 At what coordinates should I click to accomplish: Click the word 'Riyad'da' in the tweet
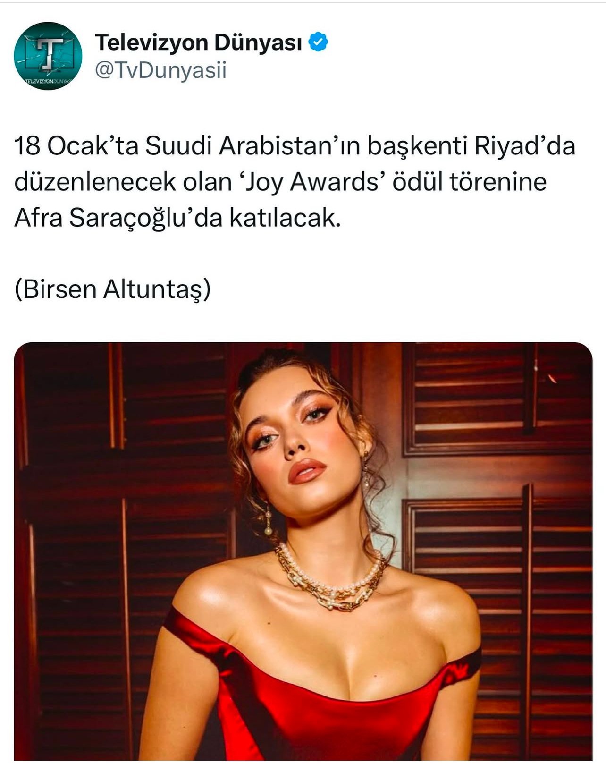click(x=525, y=146)
